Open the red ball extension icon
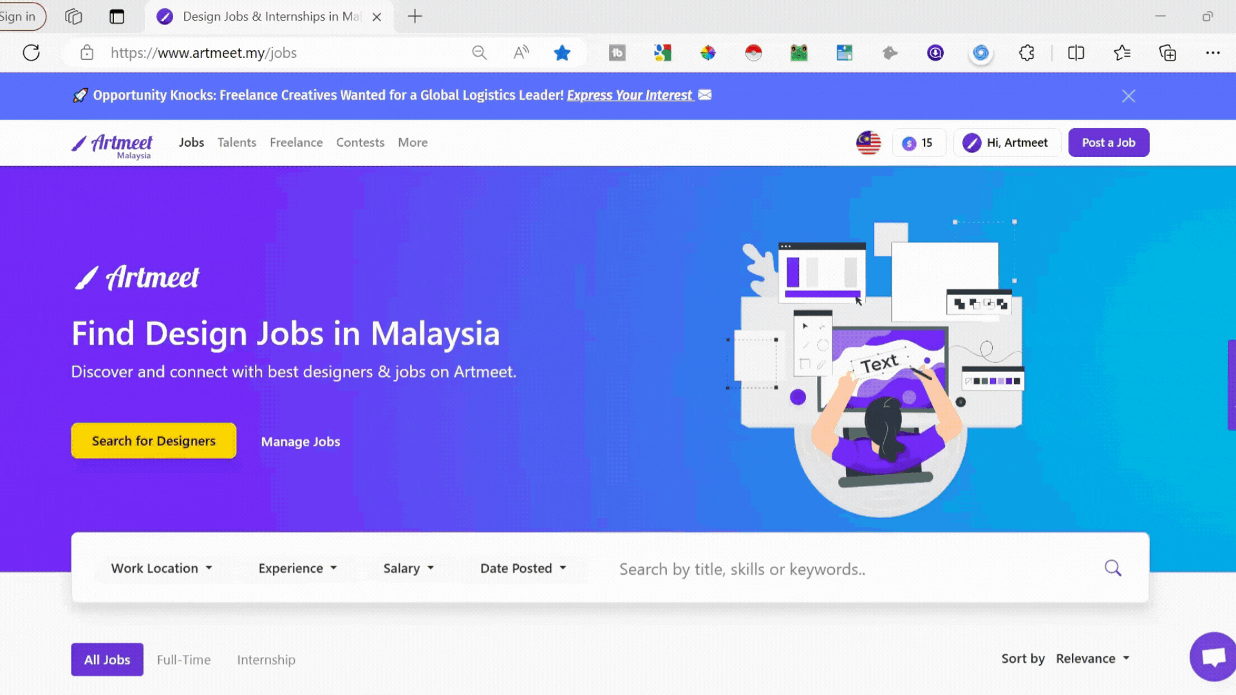The width and height of the screenshot is (1236, 695). pos(753,53)
